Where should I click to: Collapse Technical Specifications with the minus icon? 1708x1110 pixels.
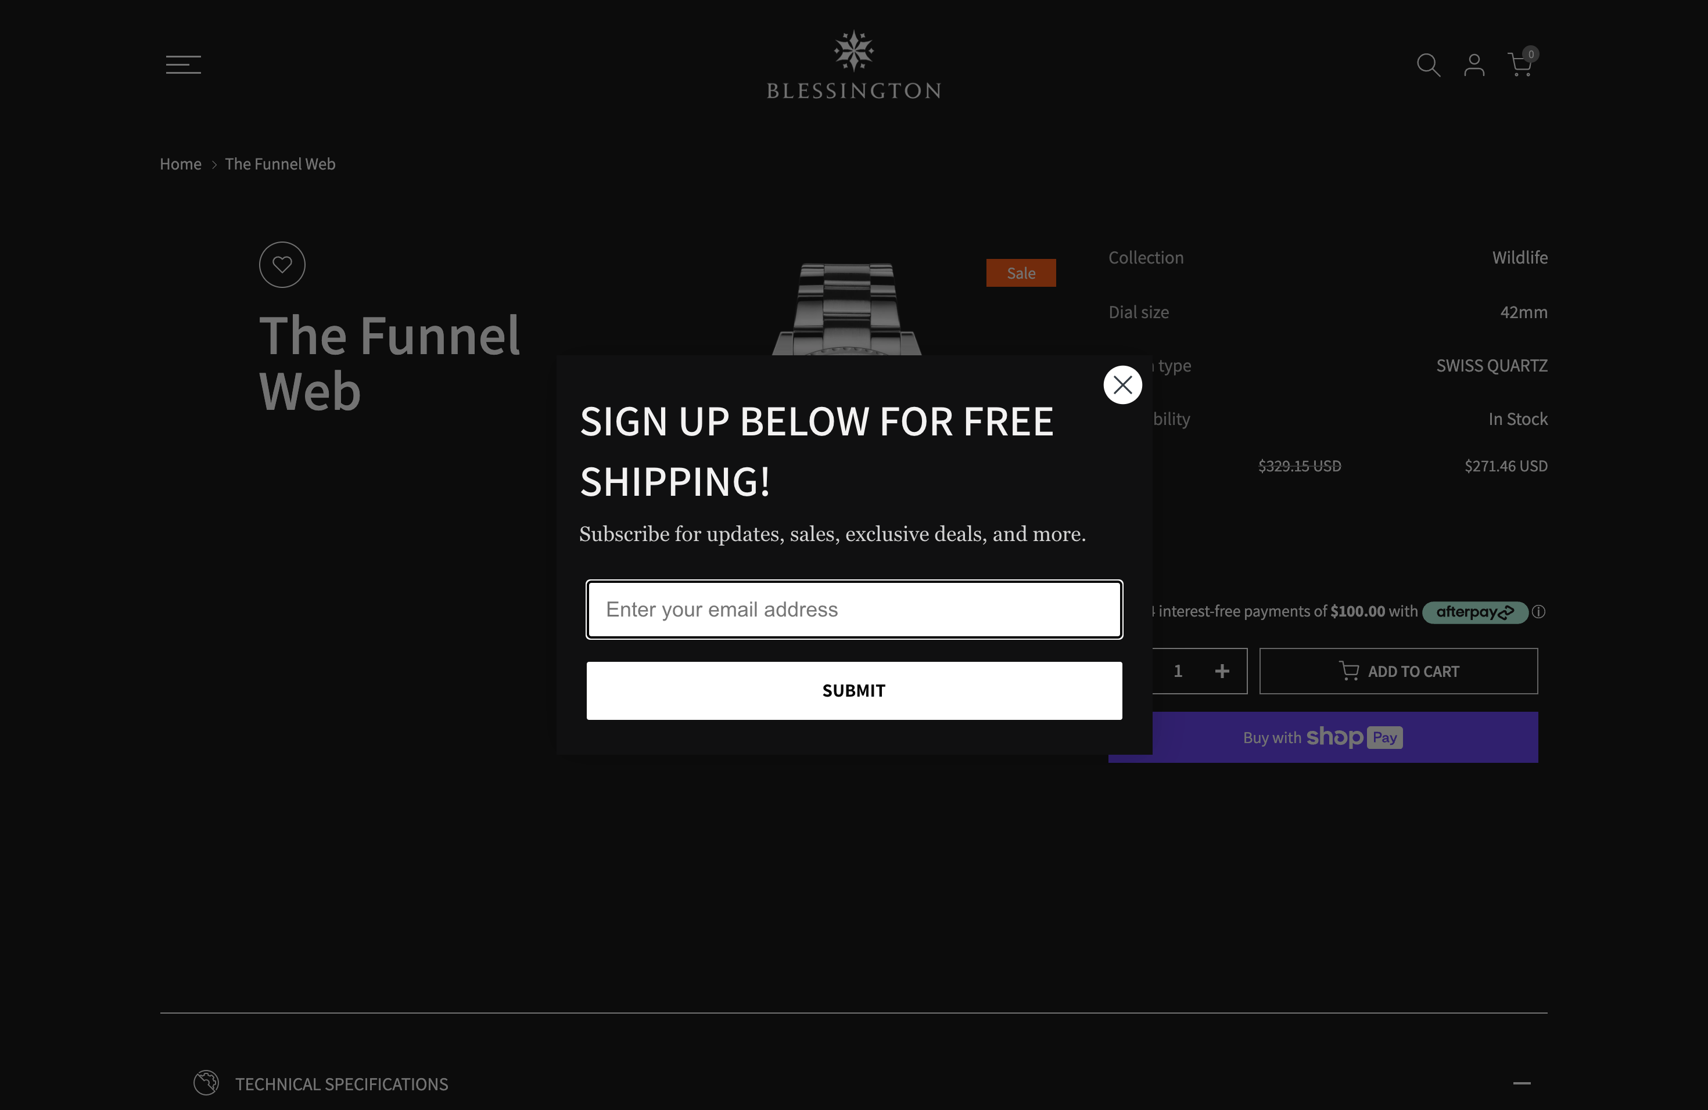pos(1522,1083)
